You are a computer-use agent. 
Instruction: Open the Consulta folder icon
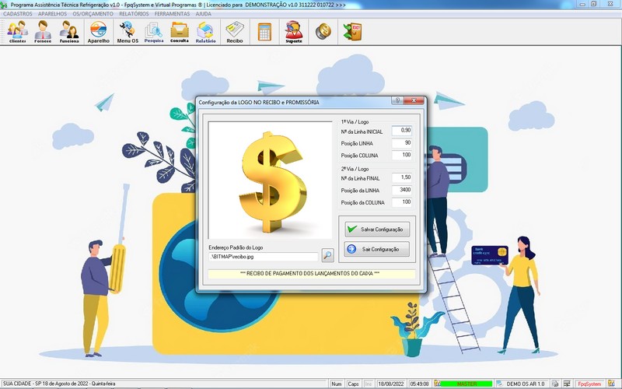click(180, 32)
